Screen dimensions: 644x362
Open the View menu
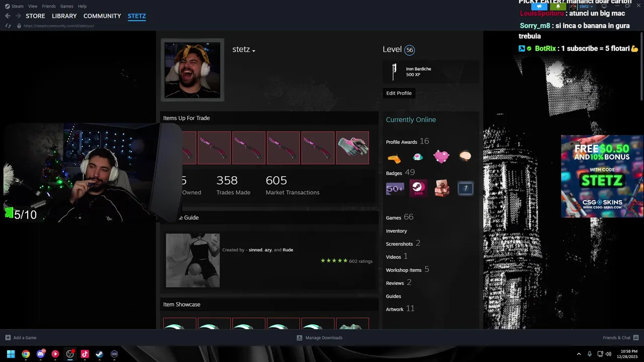point(33,6)
